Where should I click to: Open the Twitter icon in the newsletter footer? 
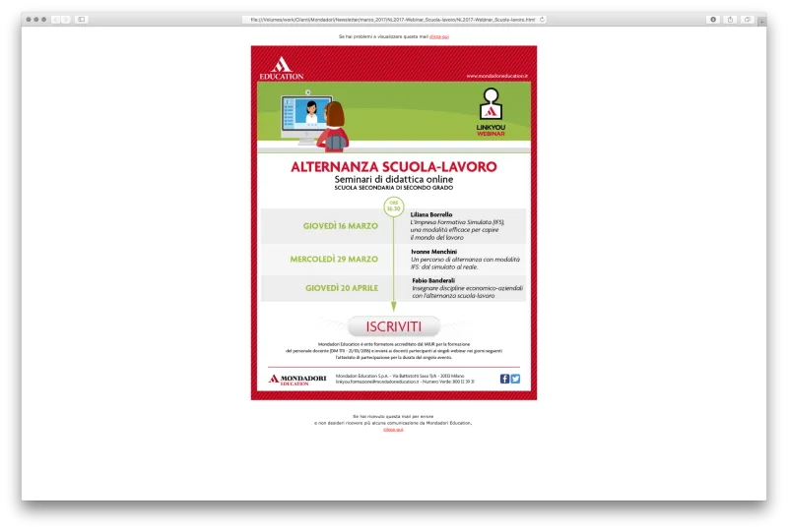tap(515, 379)
